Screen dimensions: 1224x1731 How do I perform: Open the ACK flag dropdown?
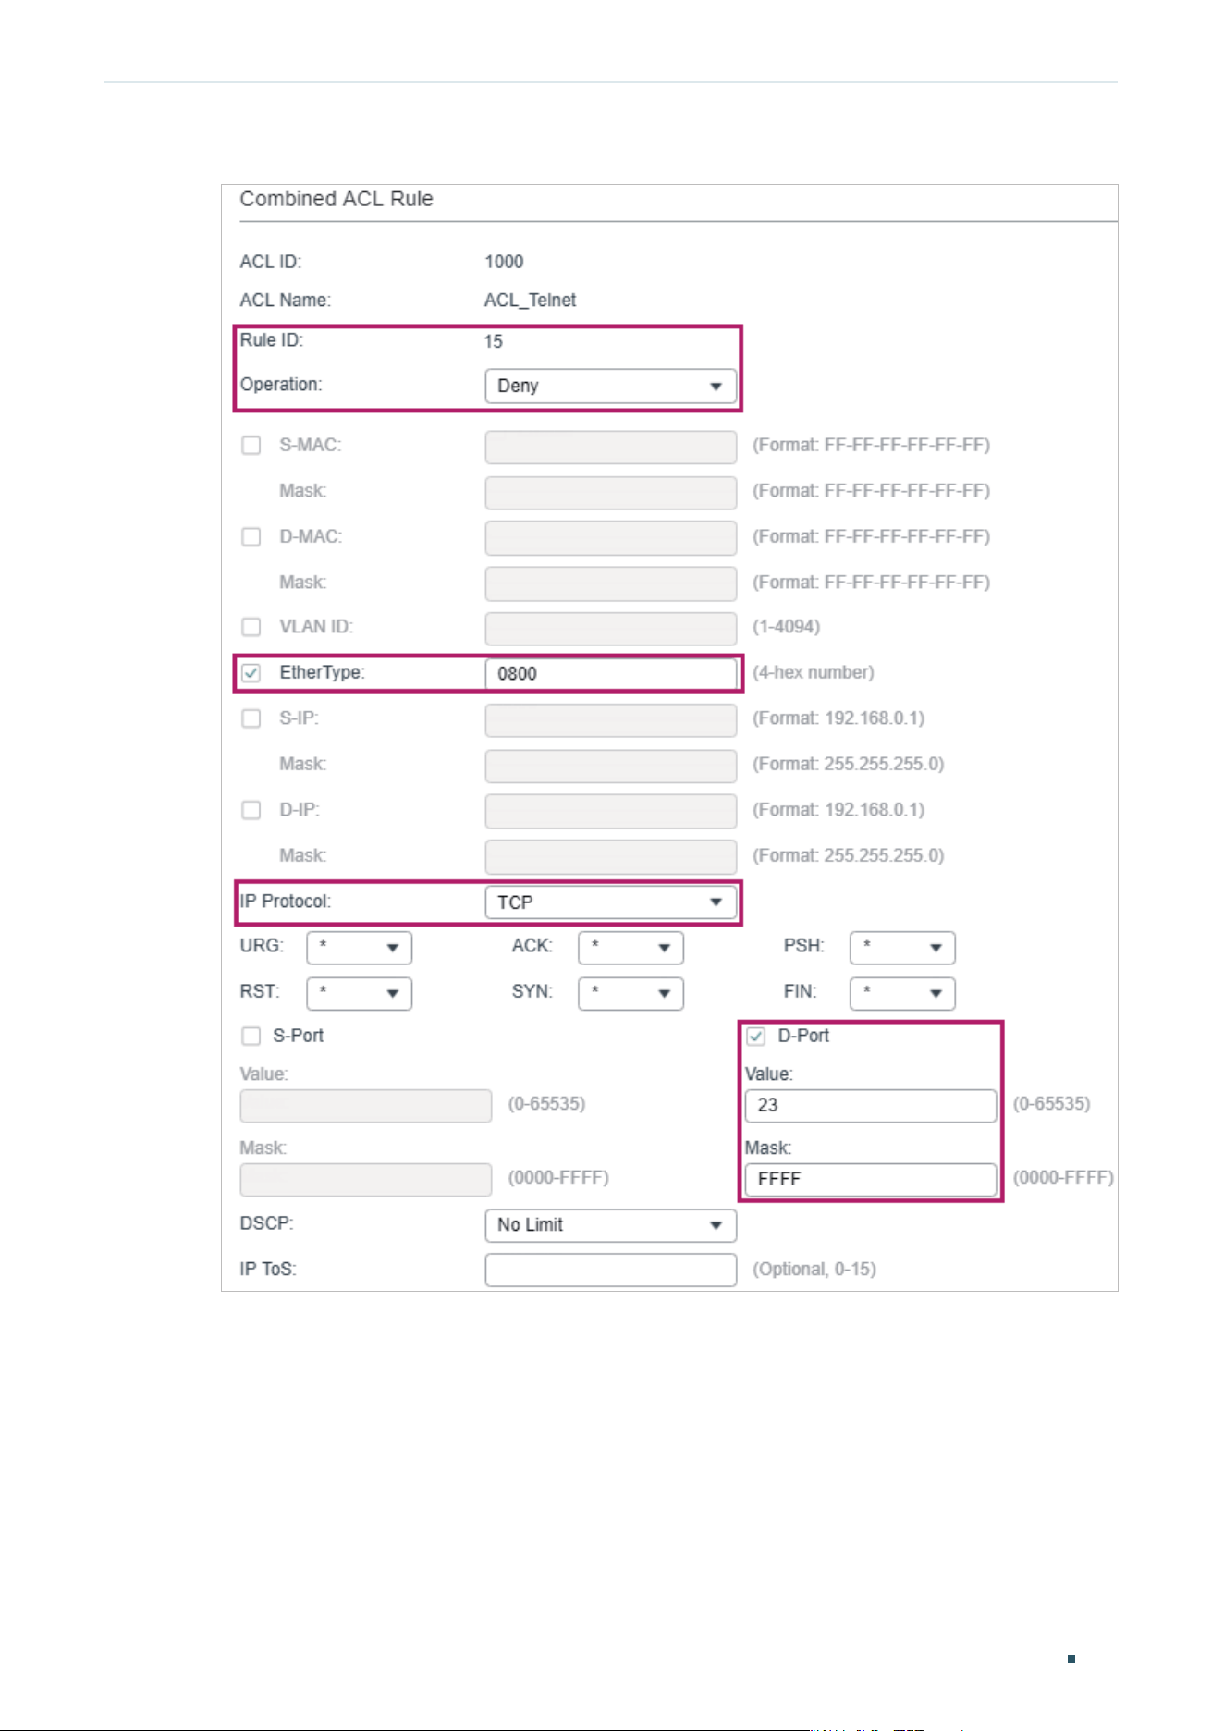click(631, 948)
